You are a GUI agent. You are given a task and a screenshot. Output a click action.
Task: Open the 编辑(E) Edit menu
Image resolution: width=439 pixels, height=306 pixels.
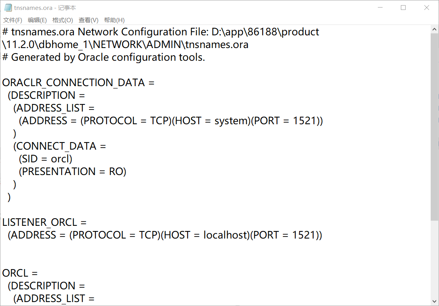[x=37, y=20]
